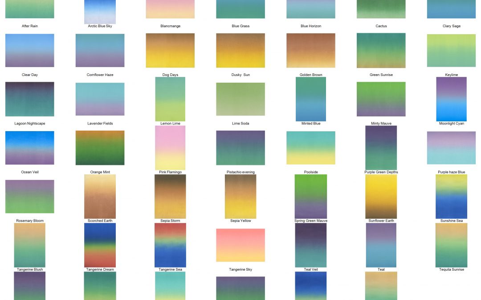The image size is (481, 300).
Task: Click the Cactus gradient thumbnail
Action: (381, 9)
